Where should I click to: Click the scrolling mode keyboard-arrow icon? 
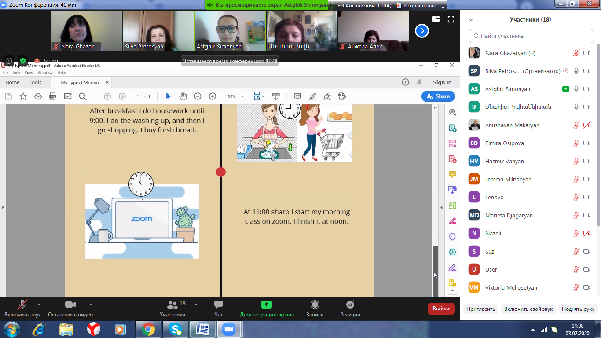(276, 96)
